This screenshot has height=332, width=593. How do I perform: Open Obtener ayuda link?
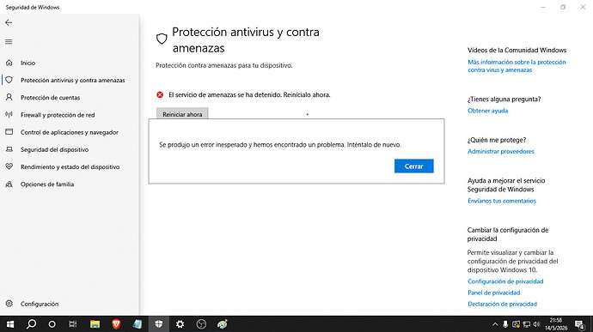pos(487,111)
